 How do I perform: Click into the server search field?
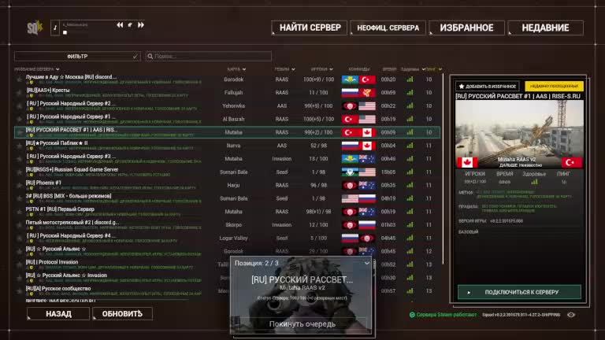click(208, 57)
